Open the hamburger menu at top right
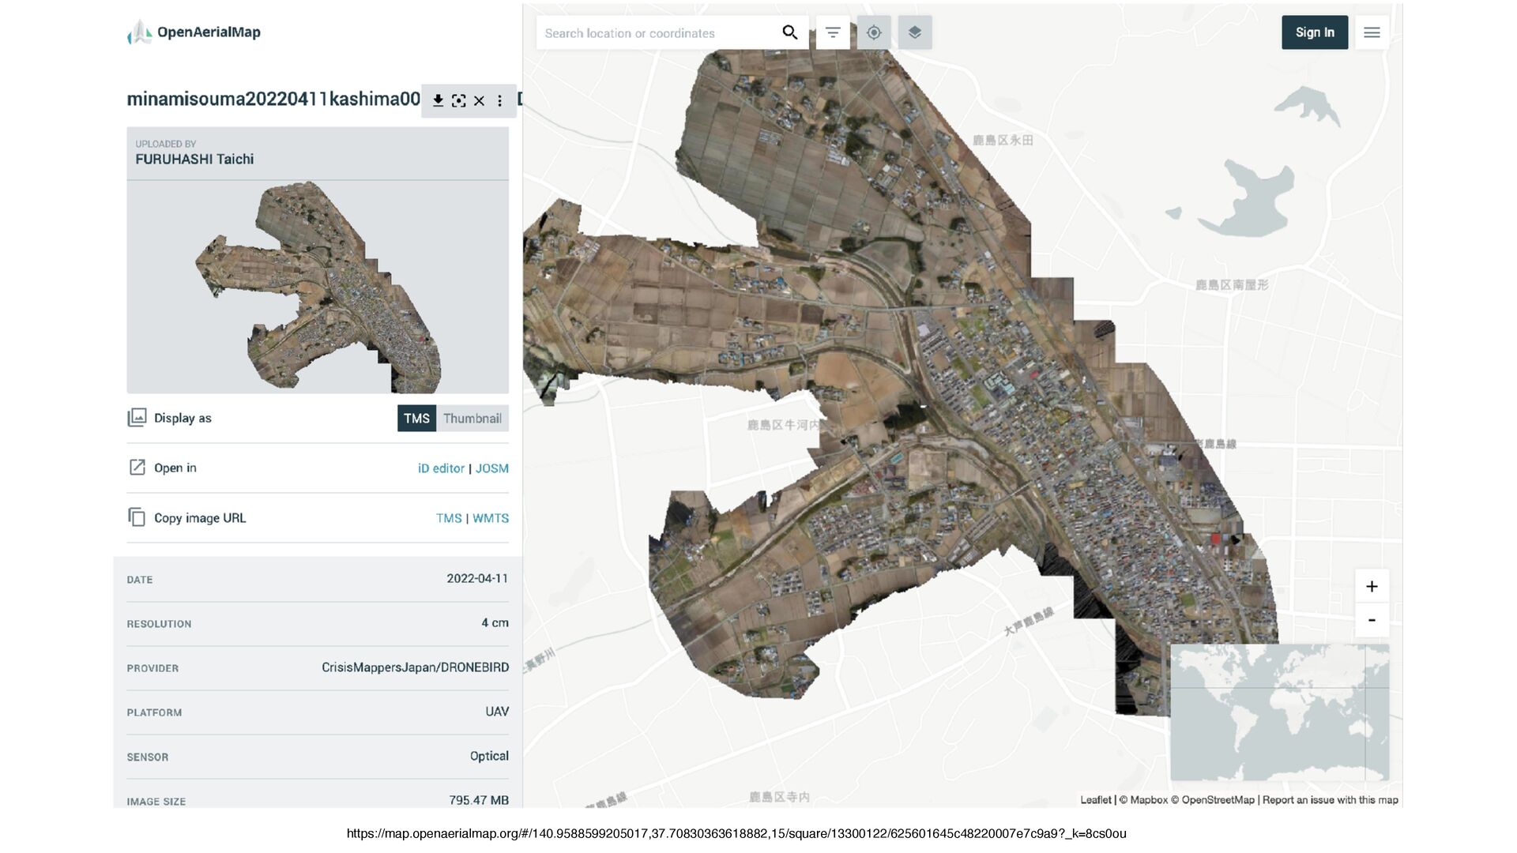This screenshot has width=1517, height=853. pyautogui.click(x=1372, y=32)
